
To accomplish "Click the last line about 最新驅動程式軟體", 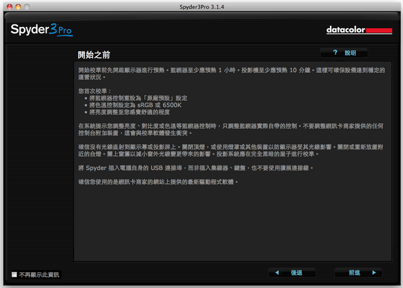I will click(x=158, y=182).
